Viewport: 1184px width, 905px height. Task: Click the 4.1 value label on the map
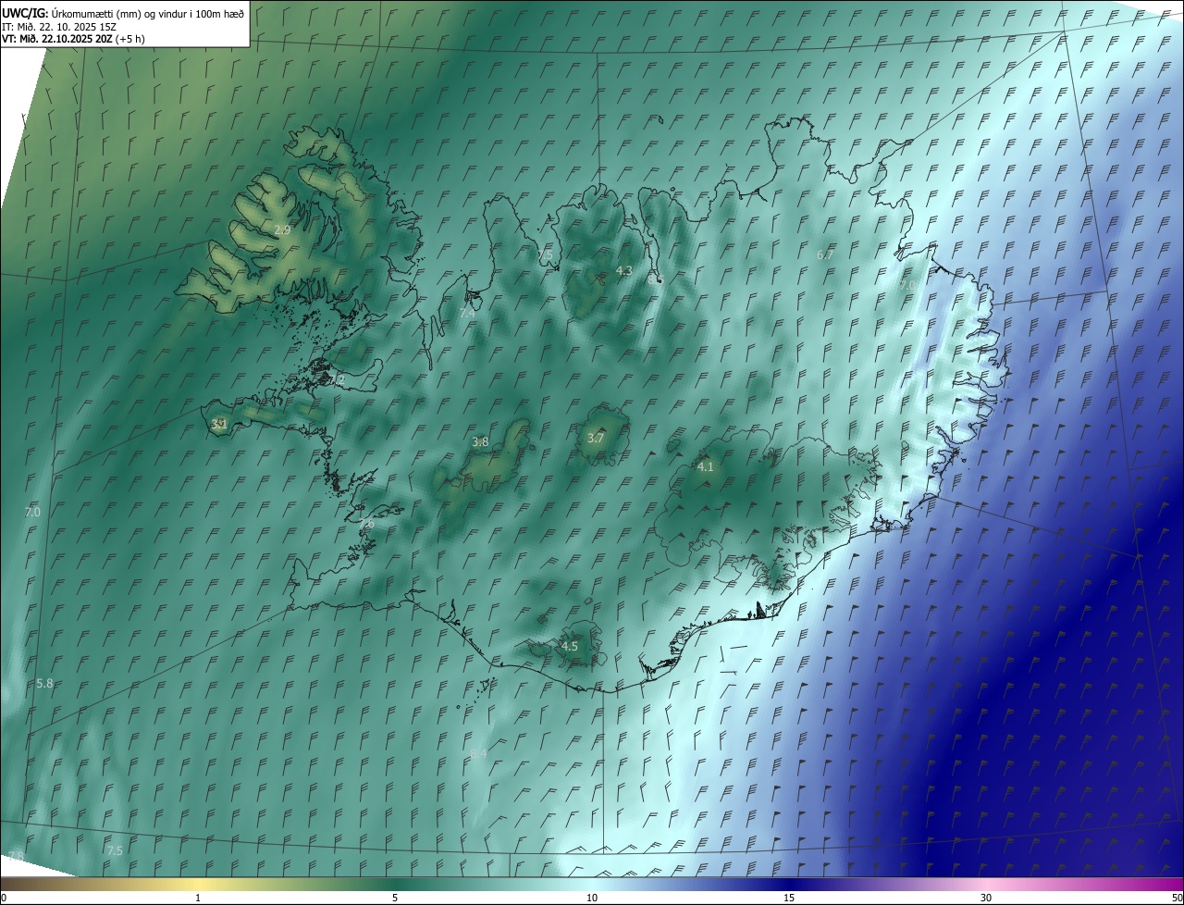click(705, 467)
